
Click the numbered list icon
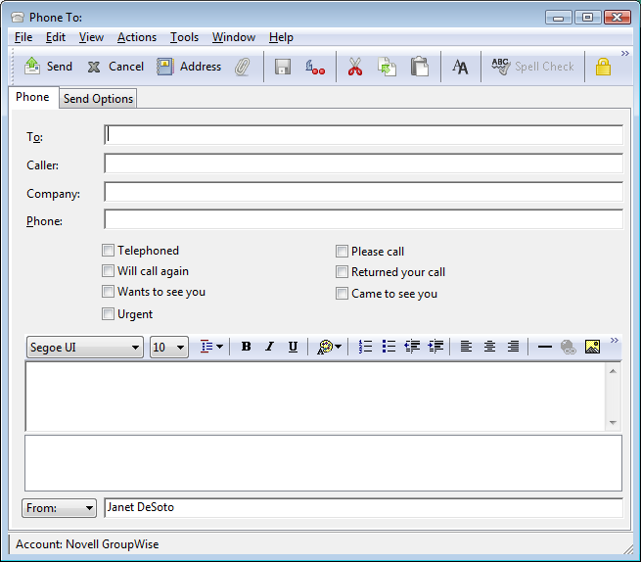365,347
